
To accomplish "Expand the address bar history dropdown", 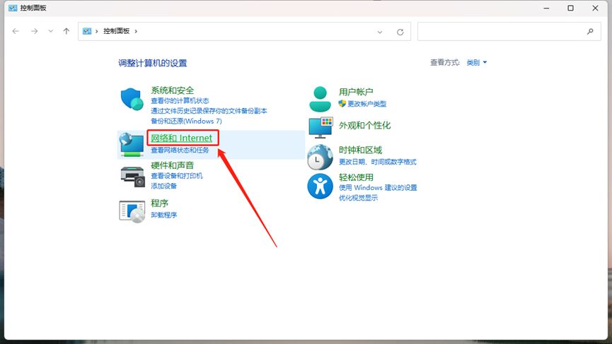I will point(380,32).
